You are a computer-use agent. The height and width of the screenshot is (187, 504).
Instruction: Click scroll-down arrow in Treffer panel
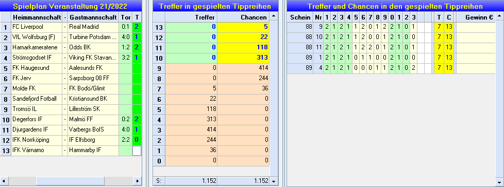[274, 181]
